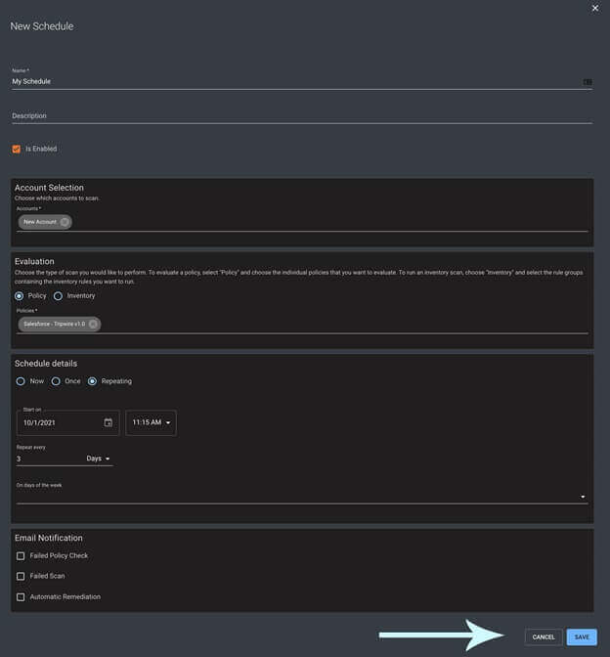
Task: Click the New Account chip label
Action: click(x=40, y=222)
